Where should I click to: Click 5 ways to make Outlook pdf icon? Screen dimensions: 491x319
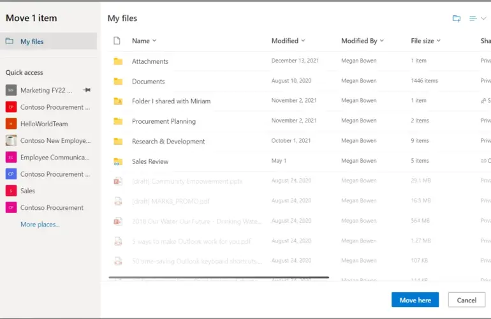118,241
